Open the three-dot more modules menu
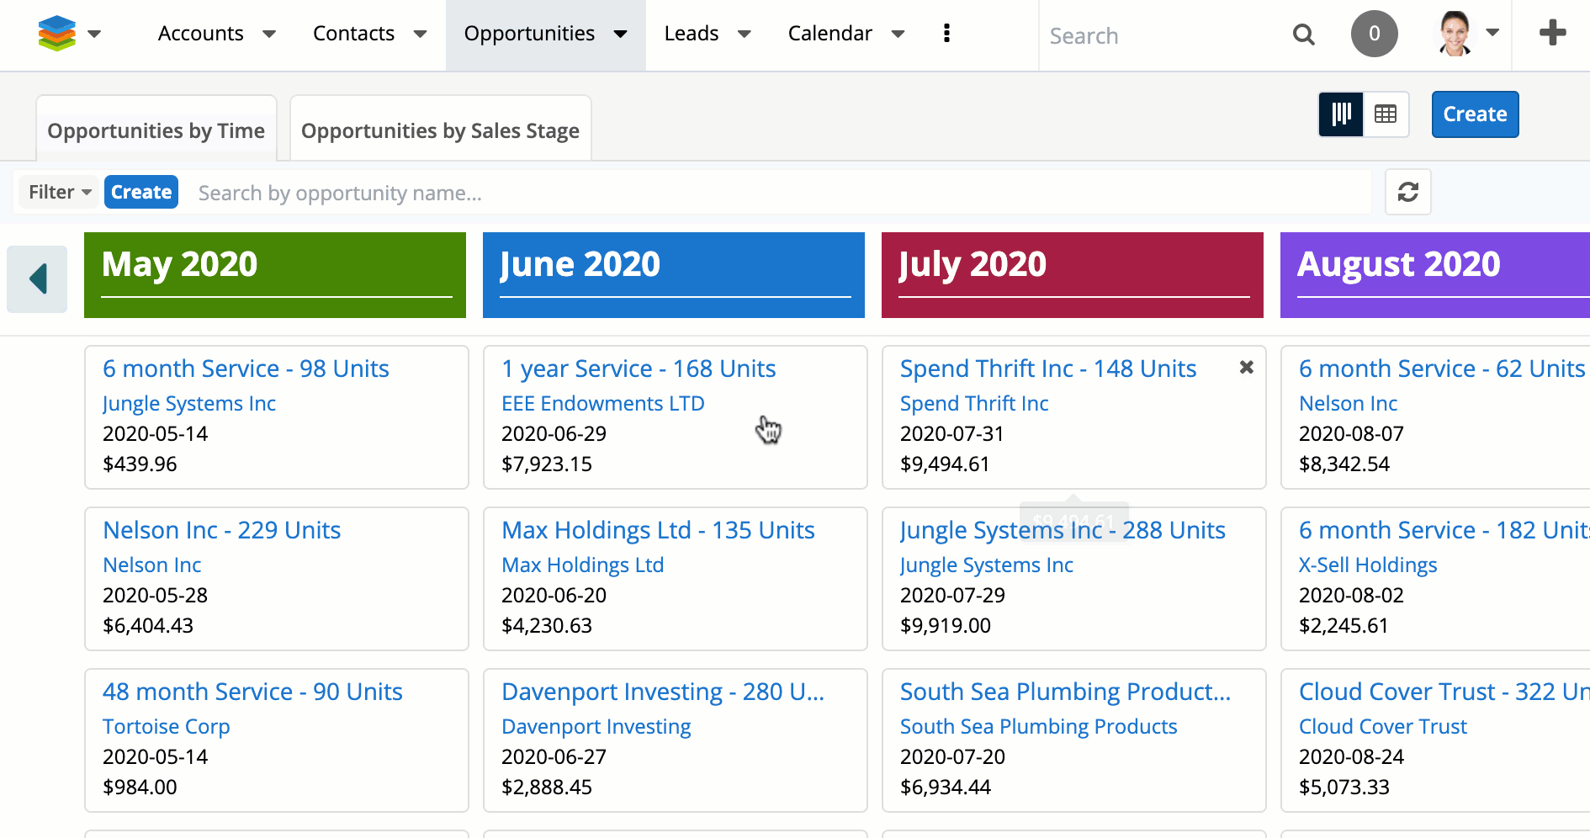The height and width of the screenshot is (838, 1590). tap(946, 34)
